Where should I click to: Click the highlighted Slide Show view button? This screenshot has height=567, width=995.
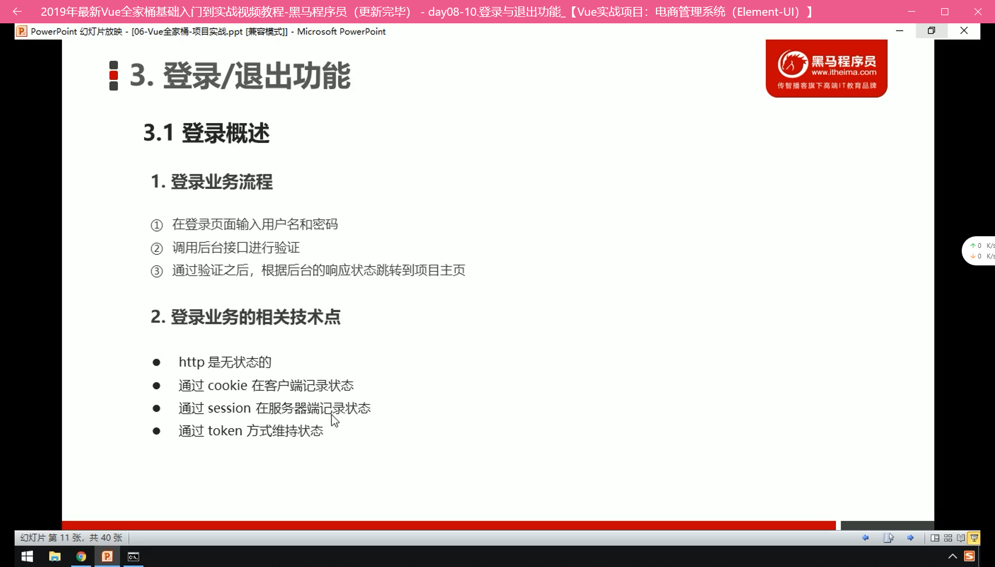pyautogui.click(x=974, y=538)
